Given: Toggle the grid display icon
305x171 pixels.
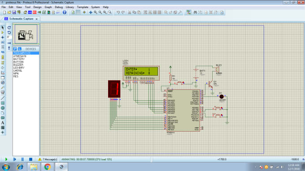Looking at the screenshot, I should tap(78, 13).
